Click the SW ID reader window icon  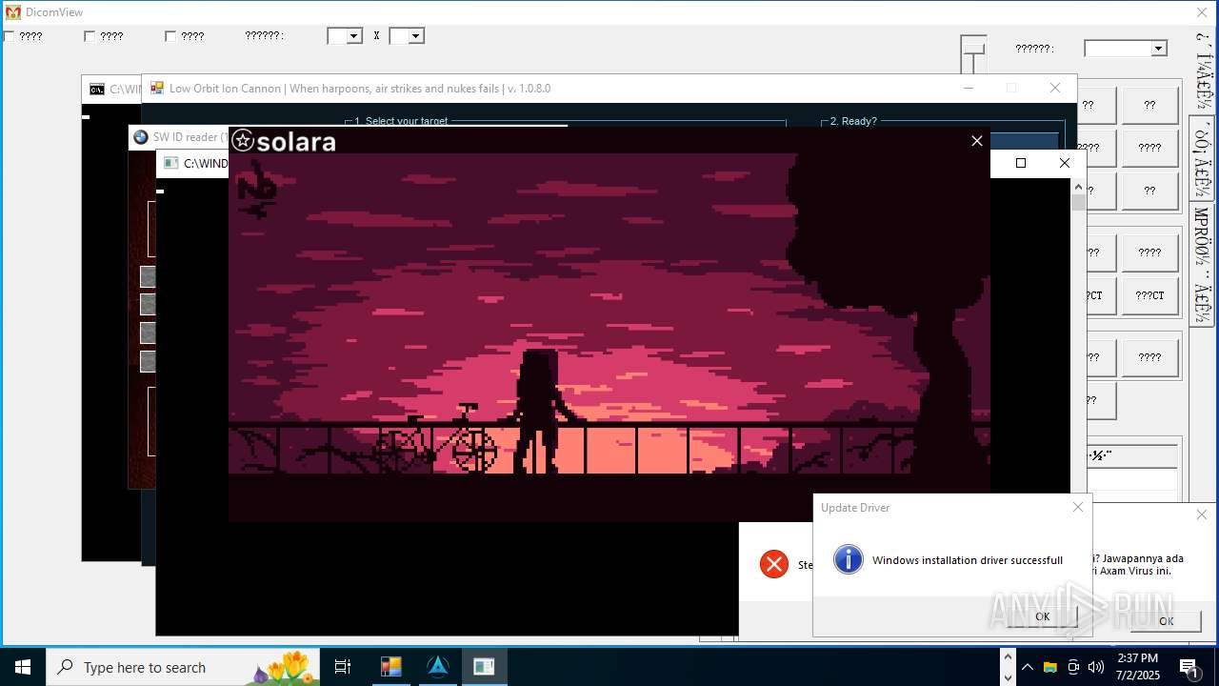(141, 137)
